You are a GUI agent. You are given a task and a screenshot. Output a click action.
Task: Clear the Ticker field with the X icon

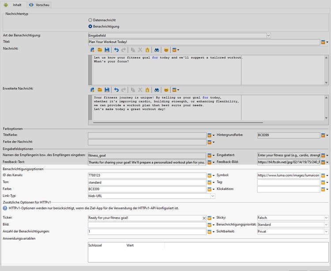pyautogui.click(x=204, y=218)
